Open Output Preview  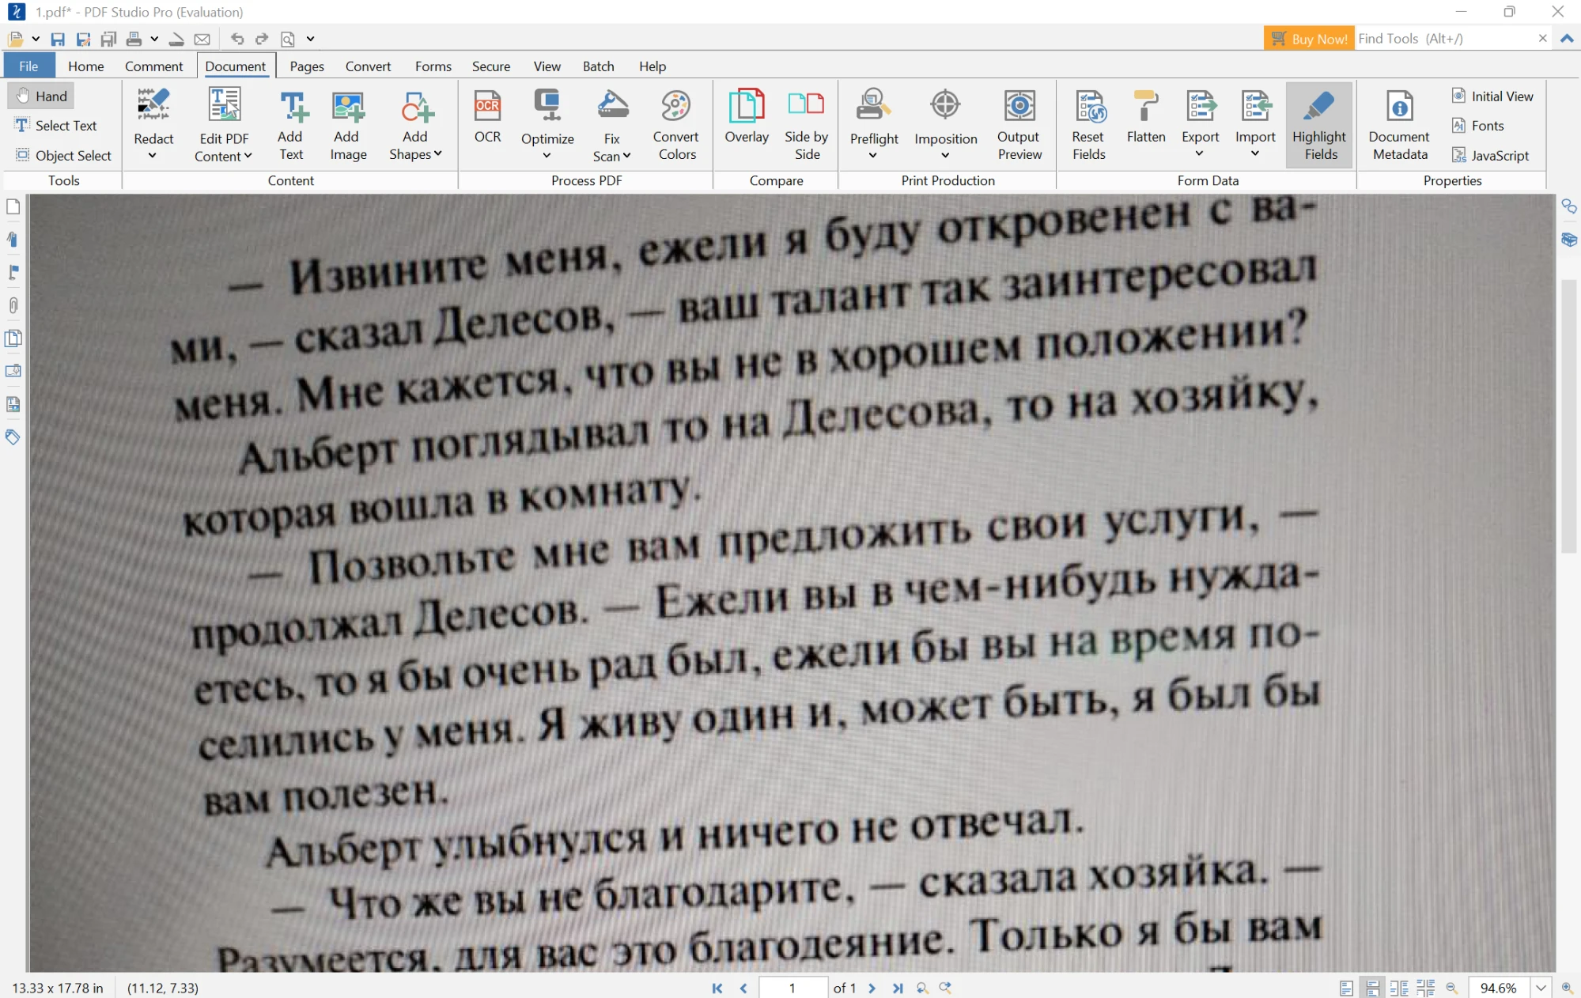point(1019,124)
